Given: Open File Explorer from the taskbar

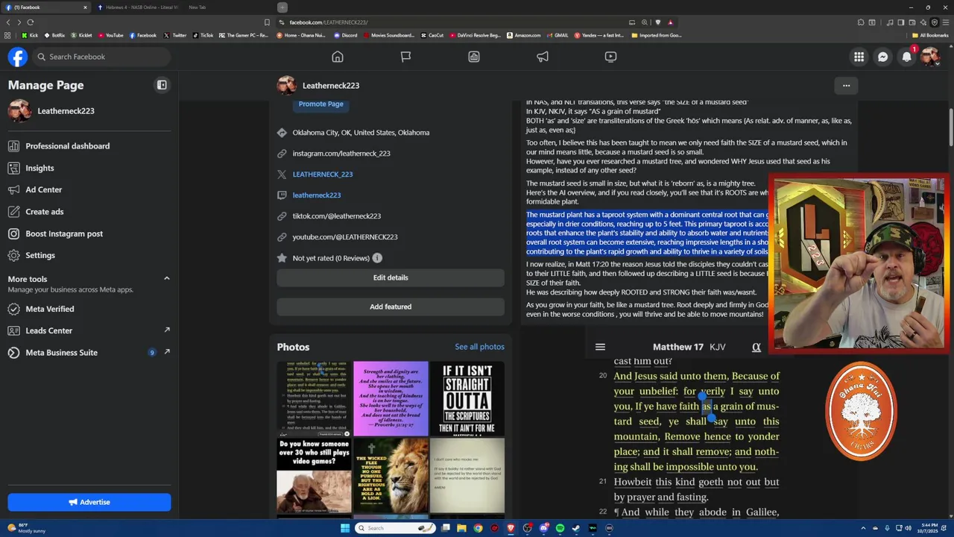Looking at the screenshot, I should click(461, 528).
